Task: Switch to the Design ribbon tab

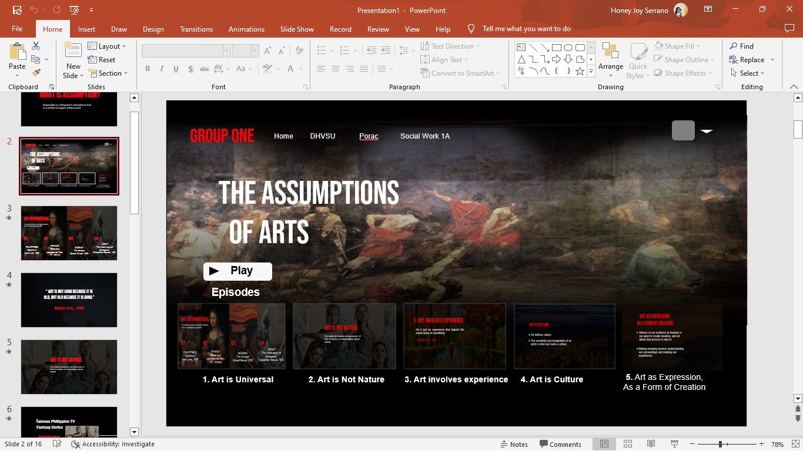Action: 153,29
